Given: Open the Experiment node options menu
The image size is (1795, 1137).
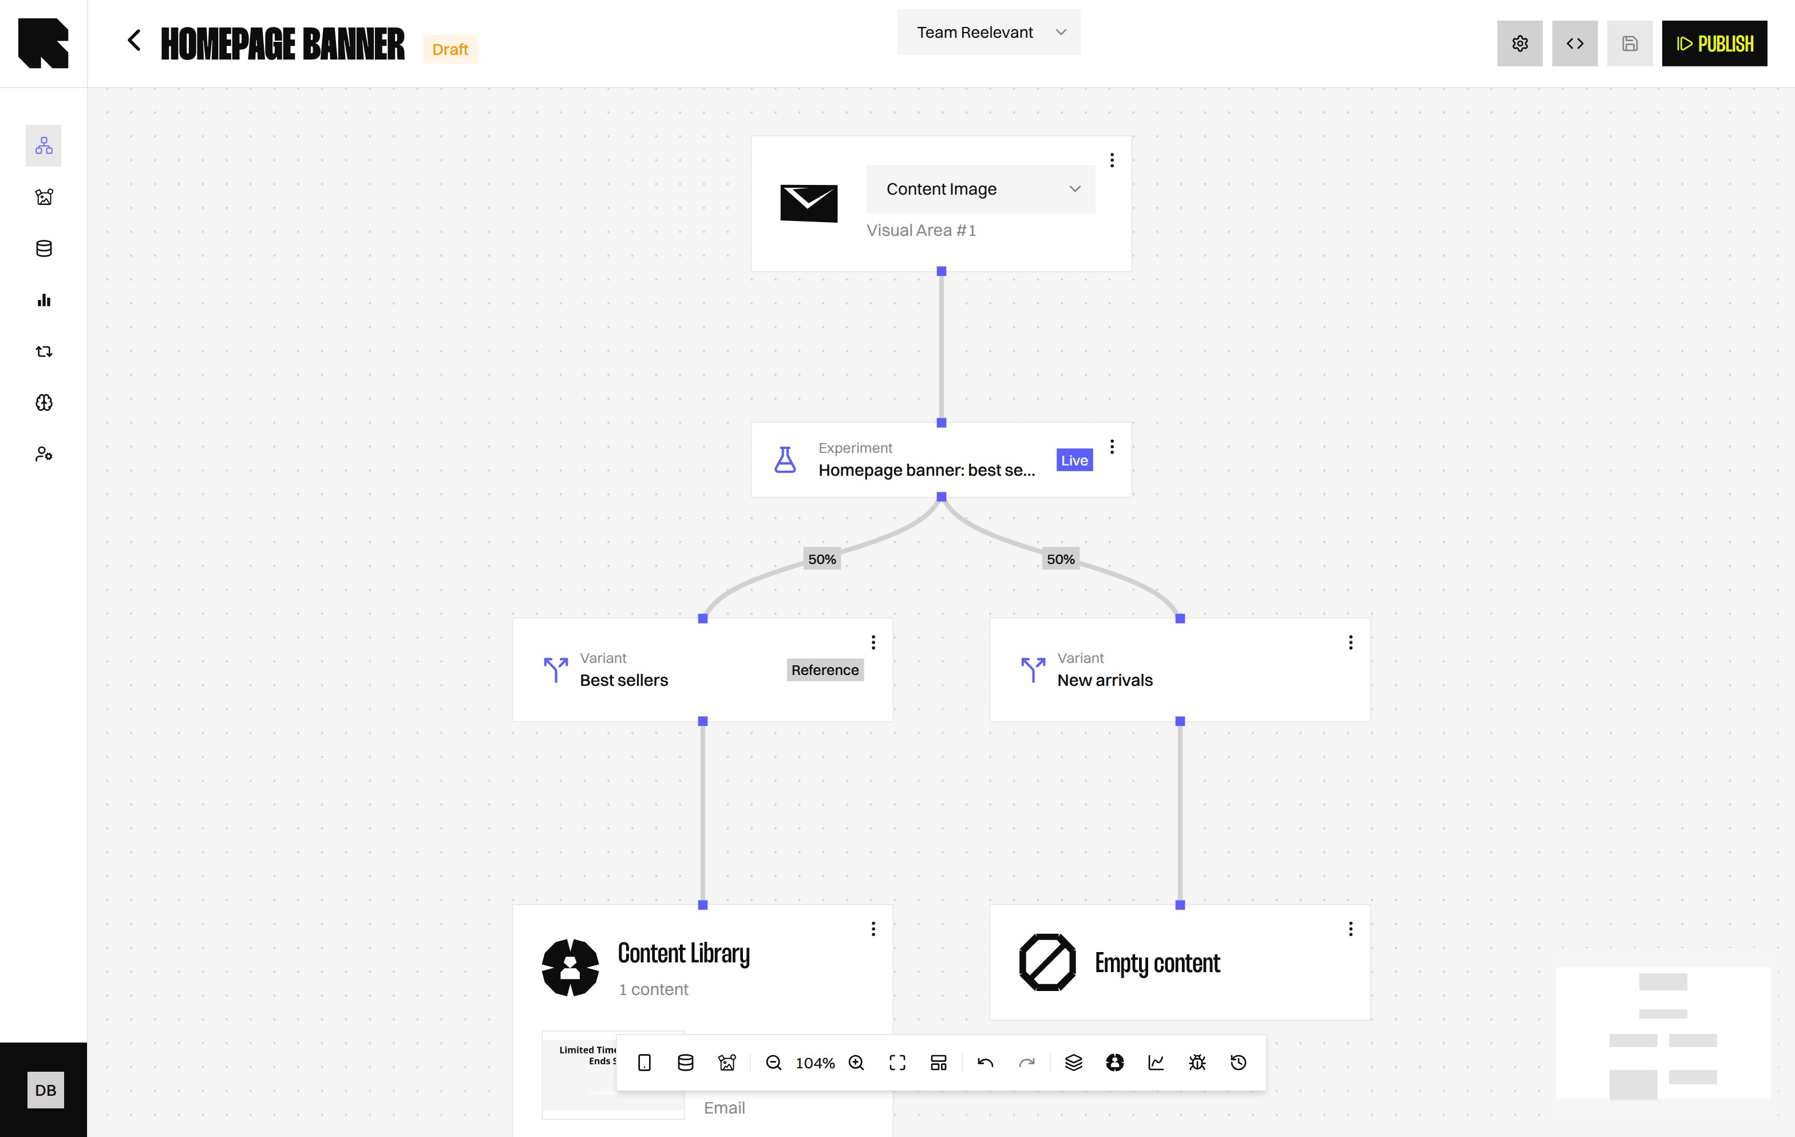Looking at the screenshot, I should coord(1112,447).
